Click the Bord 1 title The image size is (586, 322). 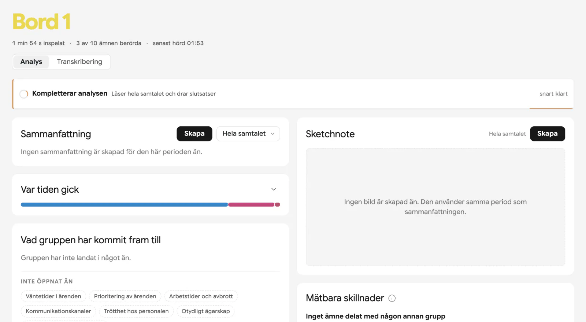tap(41, 22)
